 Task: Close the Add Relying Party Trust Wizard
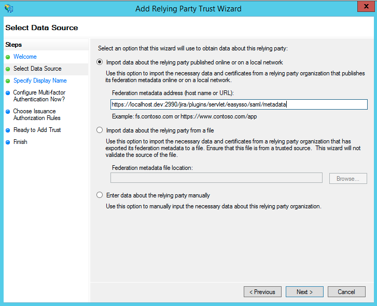point(366,7)
